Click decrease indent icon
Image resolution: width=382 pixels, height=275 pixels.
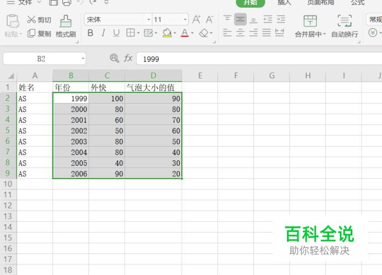268,19
